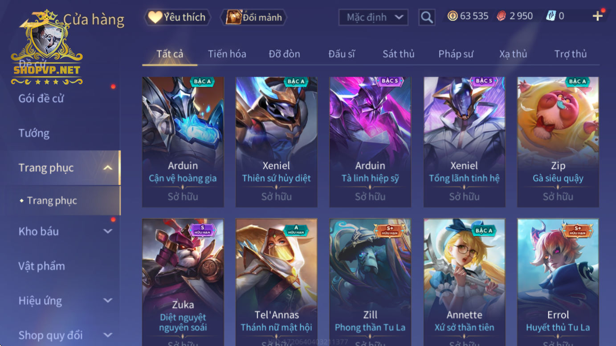Tap the plus icon to add currency

pyautogui.click(x=598, y=16)
